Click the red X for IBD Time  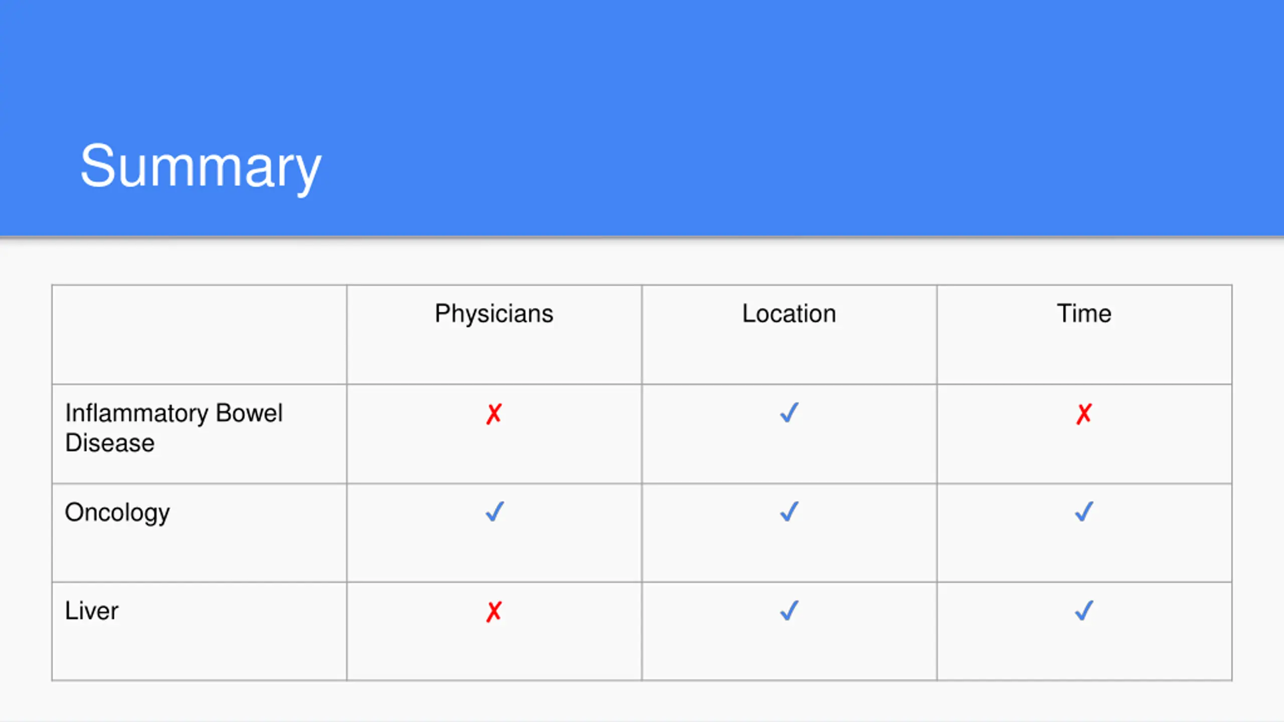[1084, 414]
